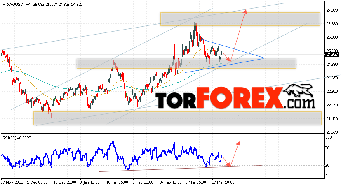The width and height of the screenshot is (341, 187).
Task: Select the 22.910 price axis label
Action: coord(332,91)
